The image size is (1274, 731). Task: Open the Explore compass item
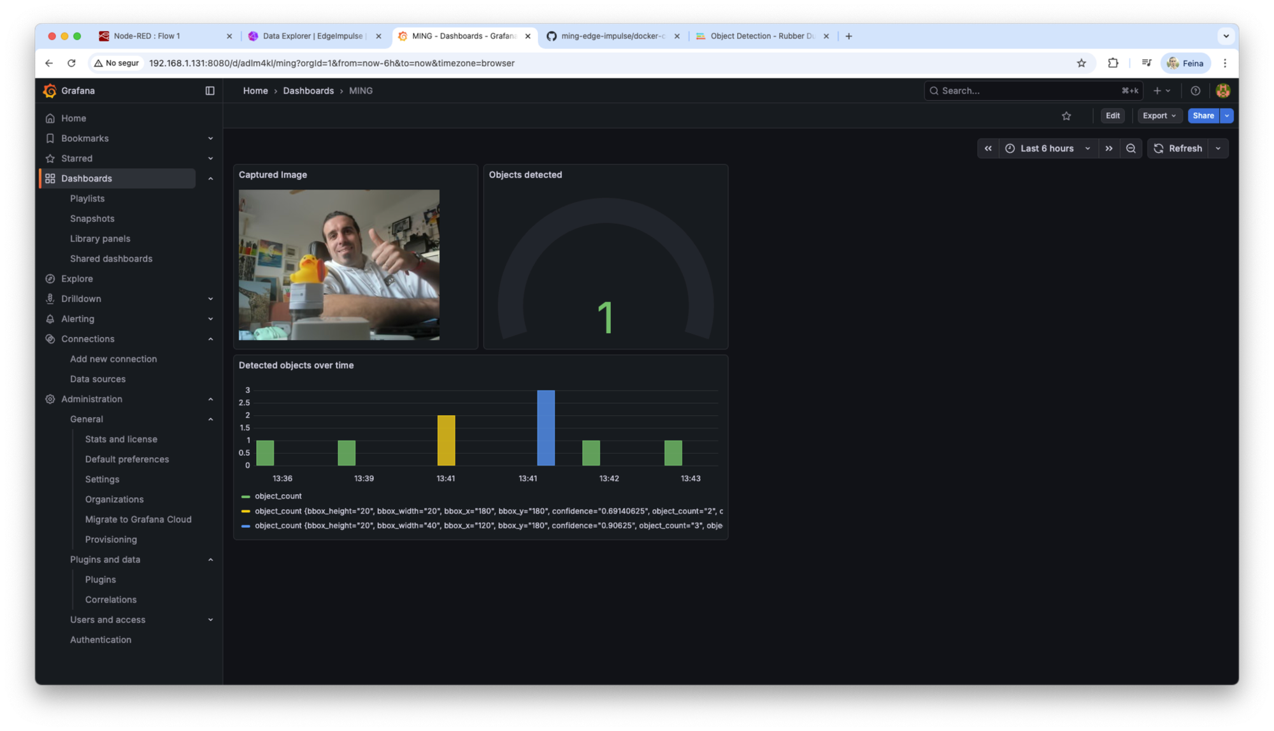click(x=76, y=279)
